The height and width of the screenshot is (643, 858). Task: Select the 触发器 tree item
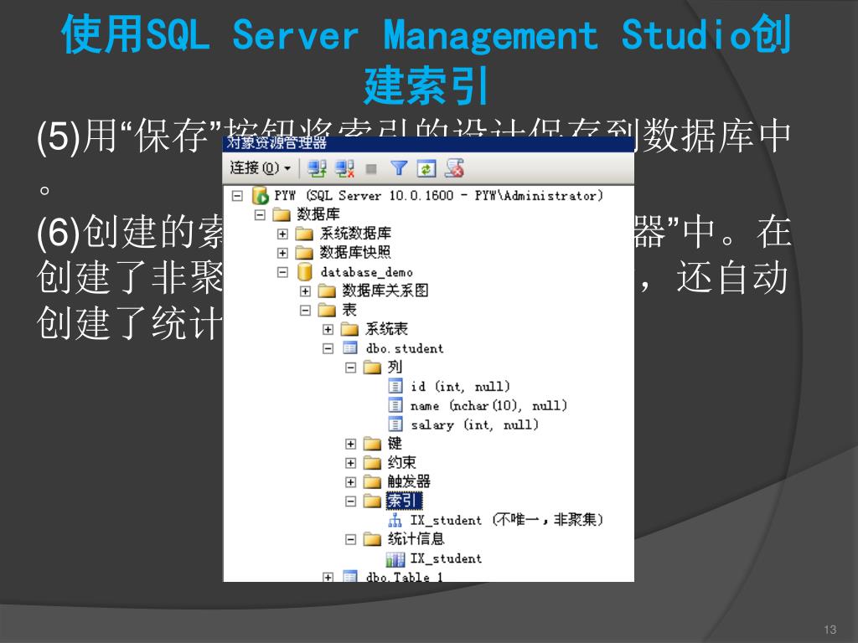pos(409,481)
